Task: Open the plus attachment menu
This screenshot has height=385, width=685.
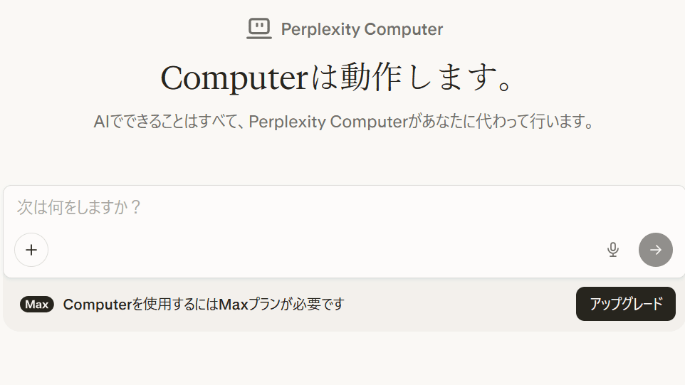Action: (31, 250)
